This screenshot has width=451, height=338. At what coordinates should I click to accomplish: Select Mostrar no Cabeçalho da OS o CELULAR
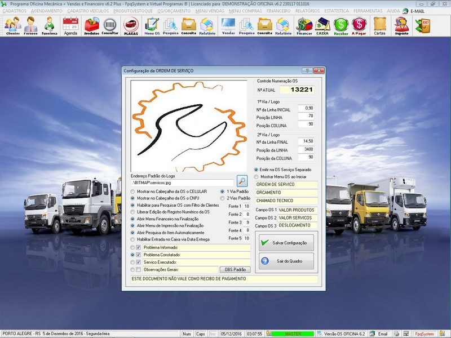click(132, 192)
